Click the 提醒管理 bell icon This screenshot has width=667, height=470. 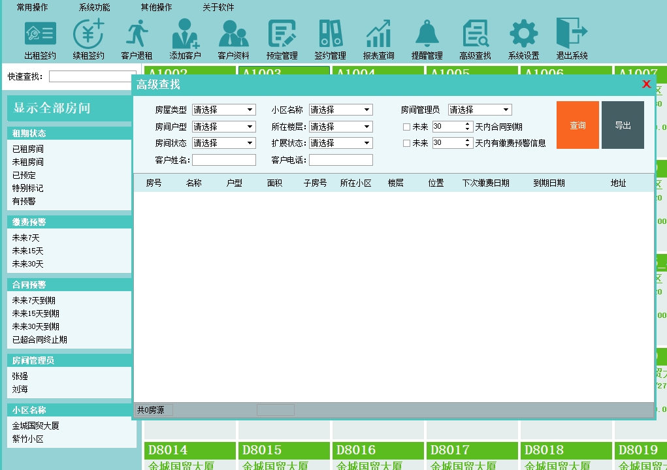pos(427,33)
